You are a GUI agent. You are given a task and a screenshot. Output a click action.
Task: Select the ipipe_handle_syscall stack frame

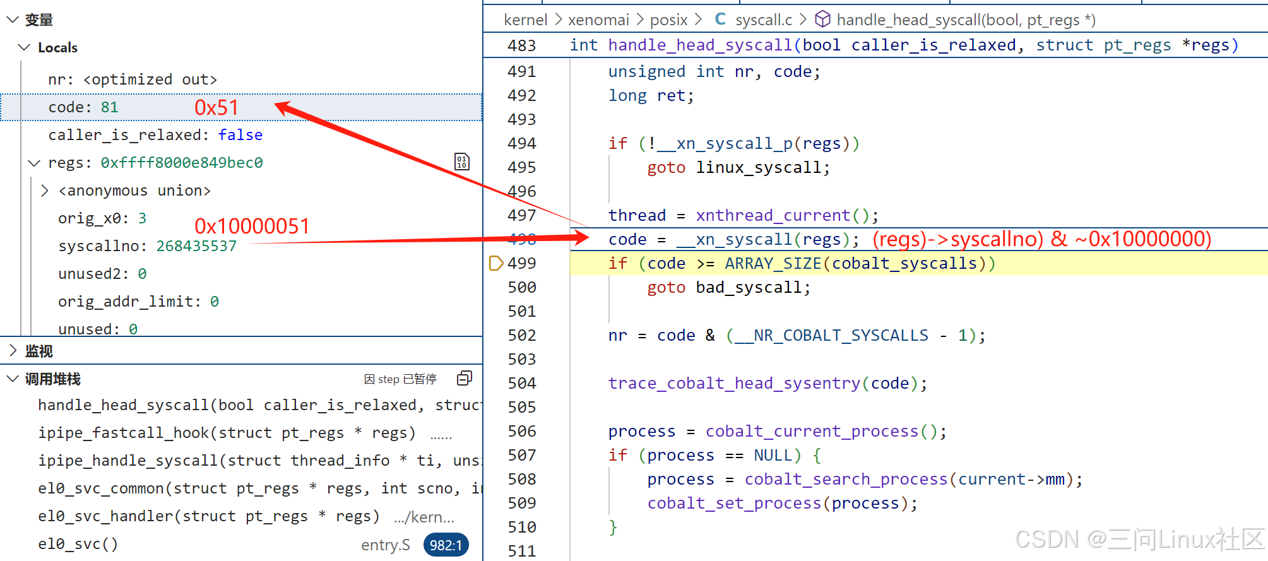[x=241, y=461]
